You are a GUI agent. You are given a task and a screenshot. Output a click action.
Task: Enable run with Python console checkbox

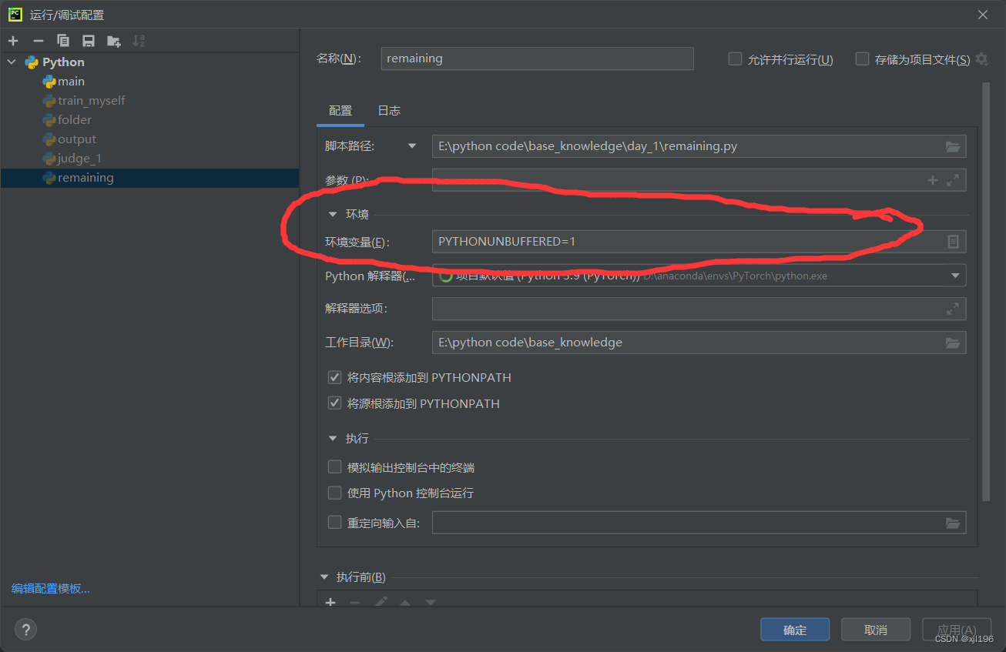334,492
